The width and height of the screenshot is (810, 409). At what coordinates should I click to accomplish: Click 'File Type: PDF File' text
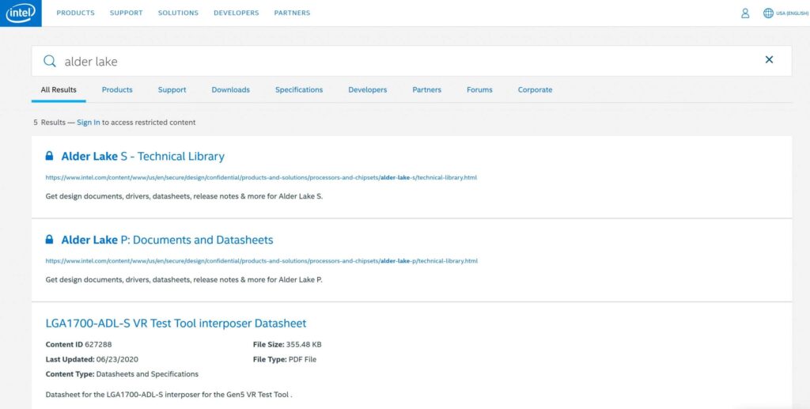tap(285, 359)
